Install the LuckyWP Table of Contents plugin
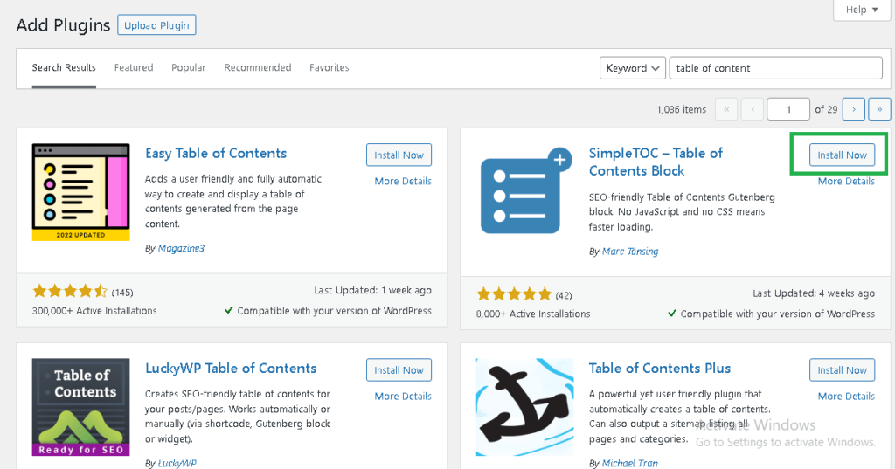Image resolution: width=895 pixels, height=469 pixels. 399,370
